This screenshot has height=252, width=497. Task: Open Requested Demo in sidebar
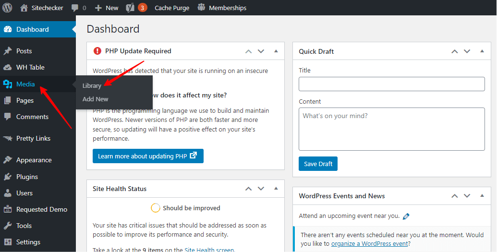pyautogui.click(x=38, y=209)
